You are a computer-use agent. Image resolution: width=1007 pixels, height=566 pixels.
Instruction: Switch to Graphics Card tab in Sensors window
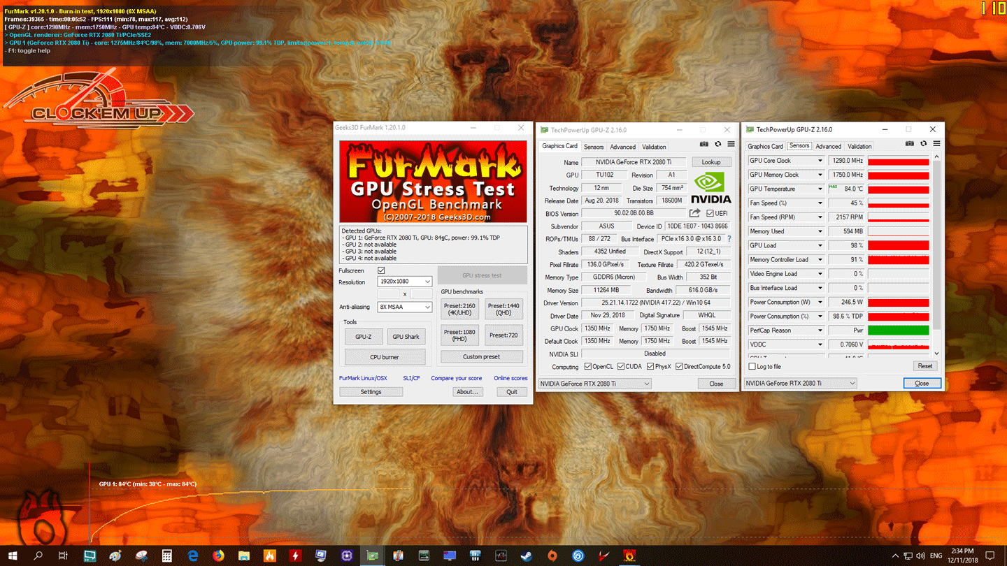(765, 146)
